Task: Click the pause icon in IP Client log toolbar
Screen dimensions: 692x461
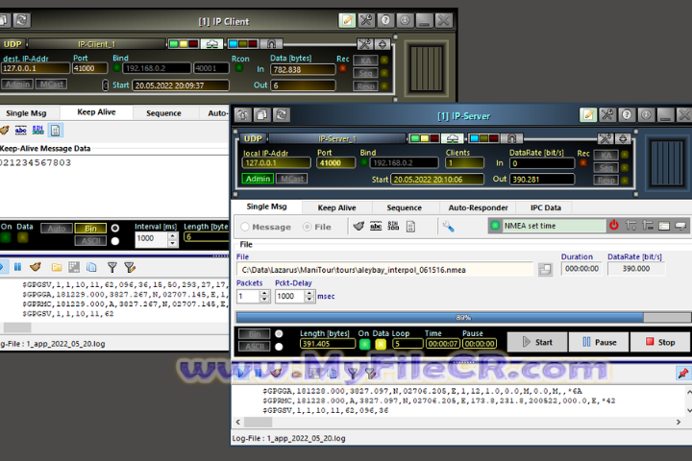Action: coord(17,267)
